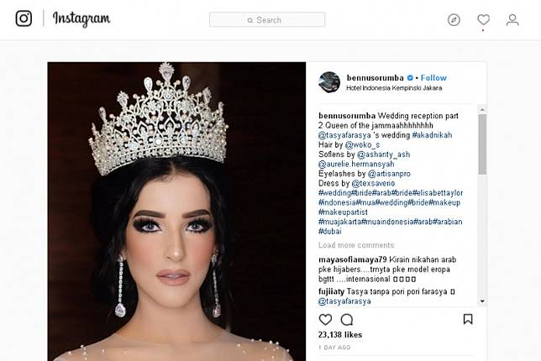Open the @tasyafarasya mention in caption

point(344,135)
